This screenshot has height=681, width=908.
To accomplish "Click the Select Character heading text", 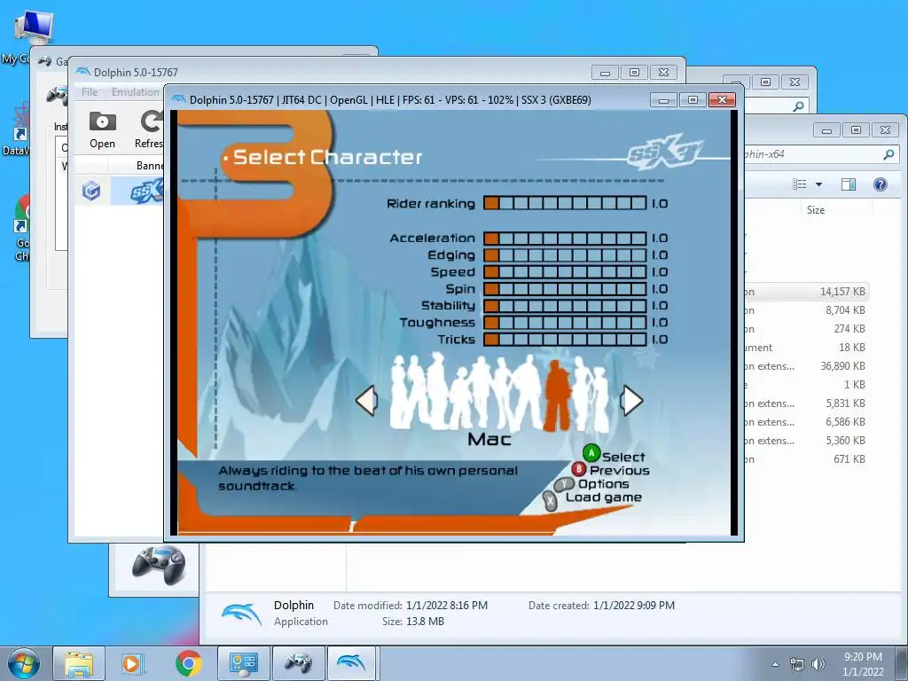I will click(x=327, y=157).
